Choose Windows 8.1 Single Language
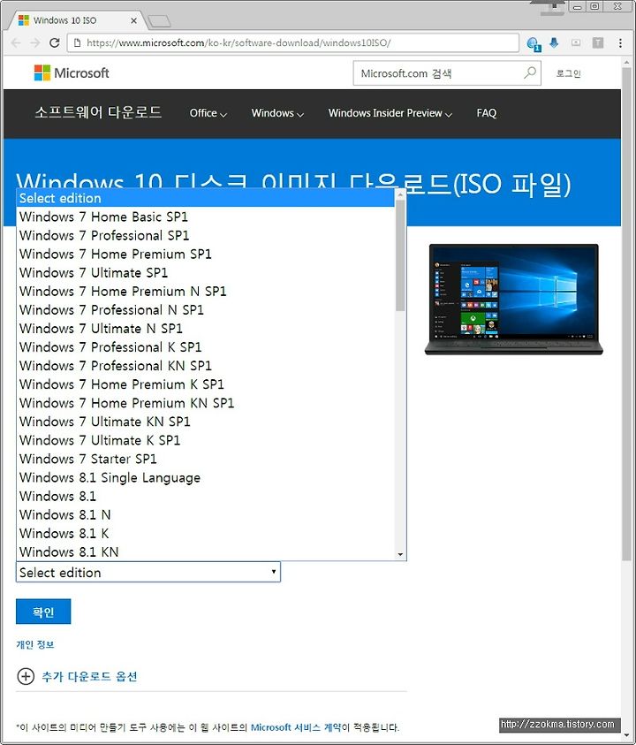 pos(205,477)
